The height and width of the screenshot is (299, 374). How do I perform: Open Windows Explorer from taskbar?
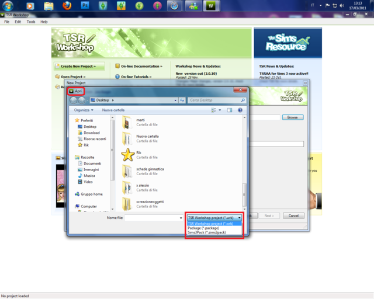pos(49,6)
